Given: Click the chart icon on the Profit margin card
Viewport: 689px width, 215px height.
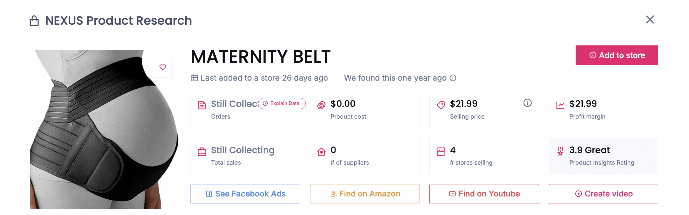Looking at the screenshot, I should click(x=561, y=104).
